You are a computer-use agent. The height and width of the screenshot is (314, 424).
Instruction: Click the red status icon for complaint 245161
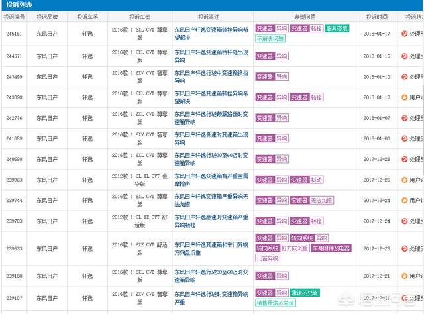tap(404, 34)
